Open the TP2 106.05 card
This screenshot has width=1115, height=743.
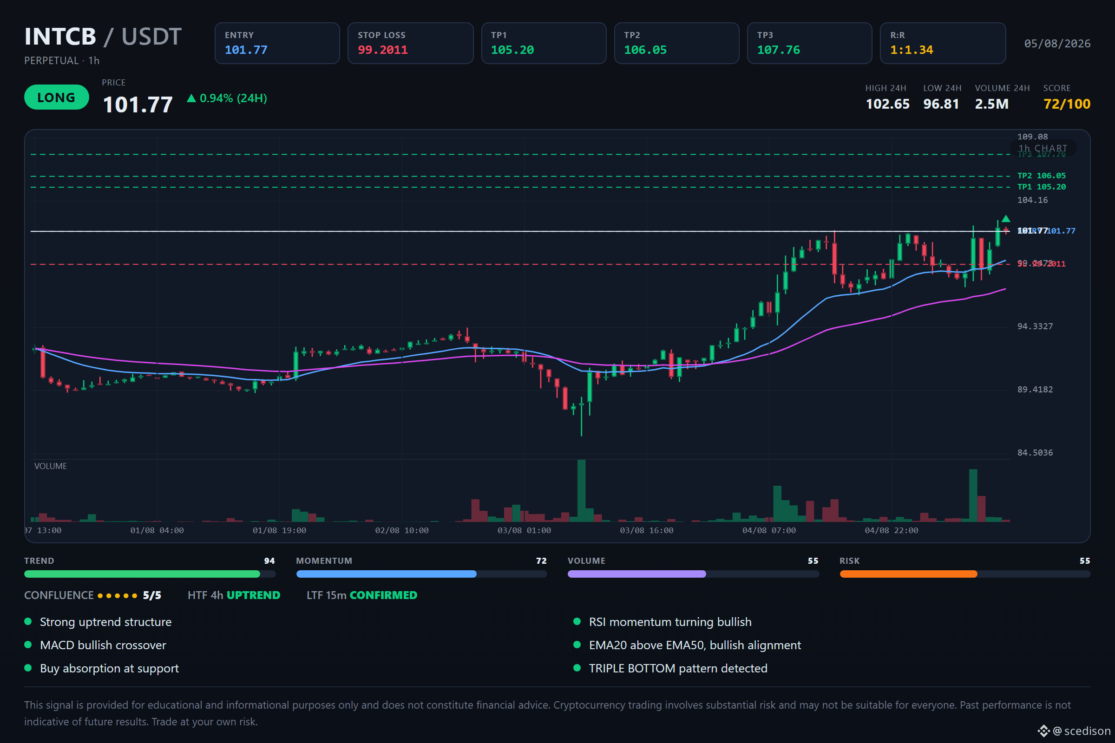[676, 43]
